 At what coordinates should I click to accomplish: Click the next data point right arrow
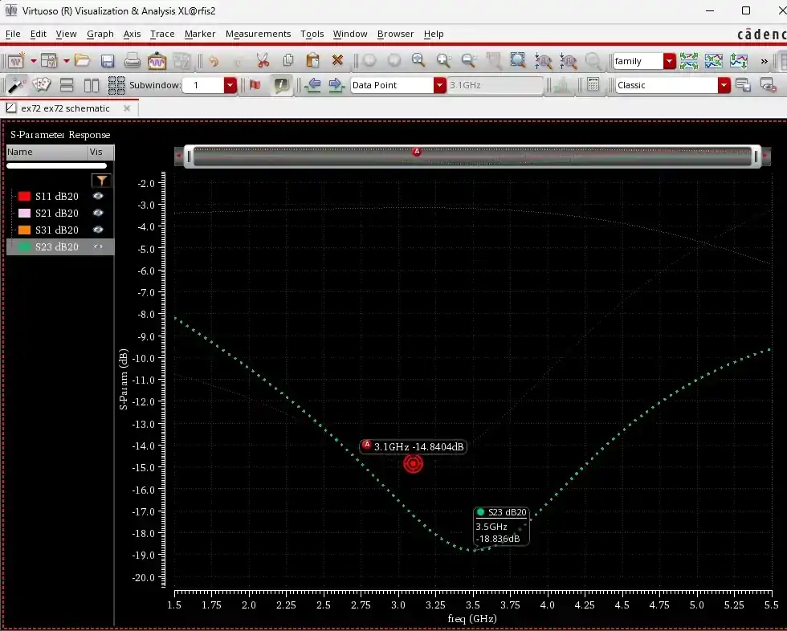click(x=336, y=85)
